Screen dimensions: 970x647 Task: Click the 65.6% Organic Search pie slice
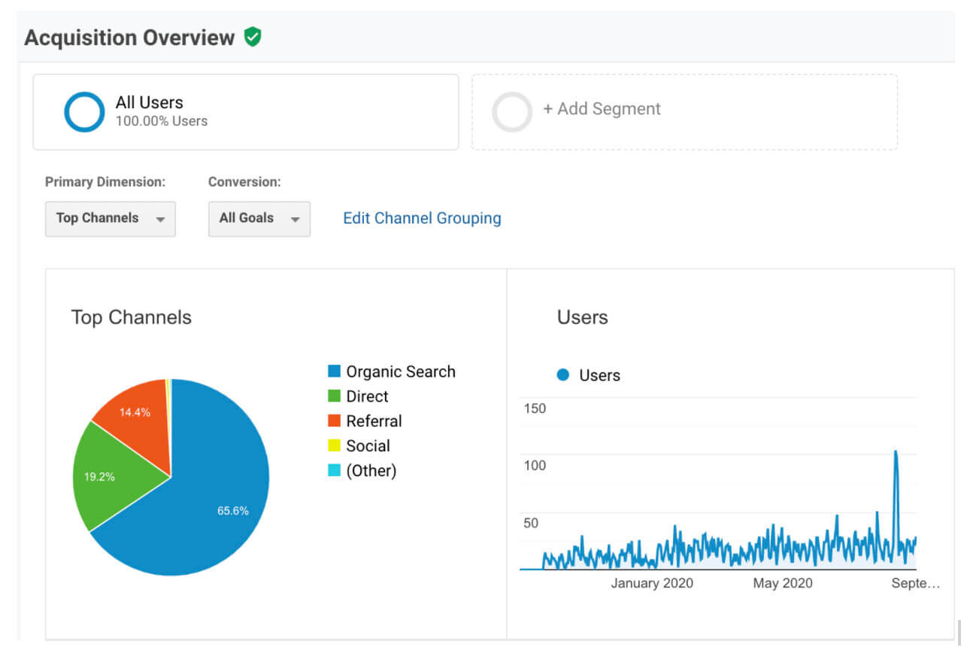click(x=218, y=504)
